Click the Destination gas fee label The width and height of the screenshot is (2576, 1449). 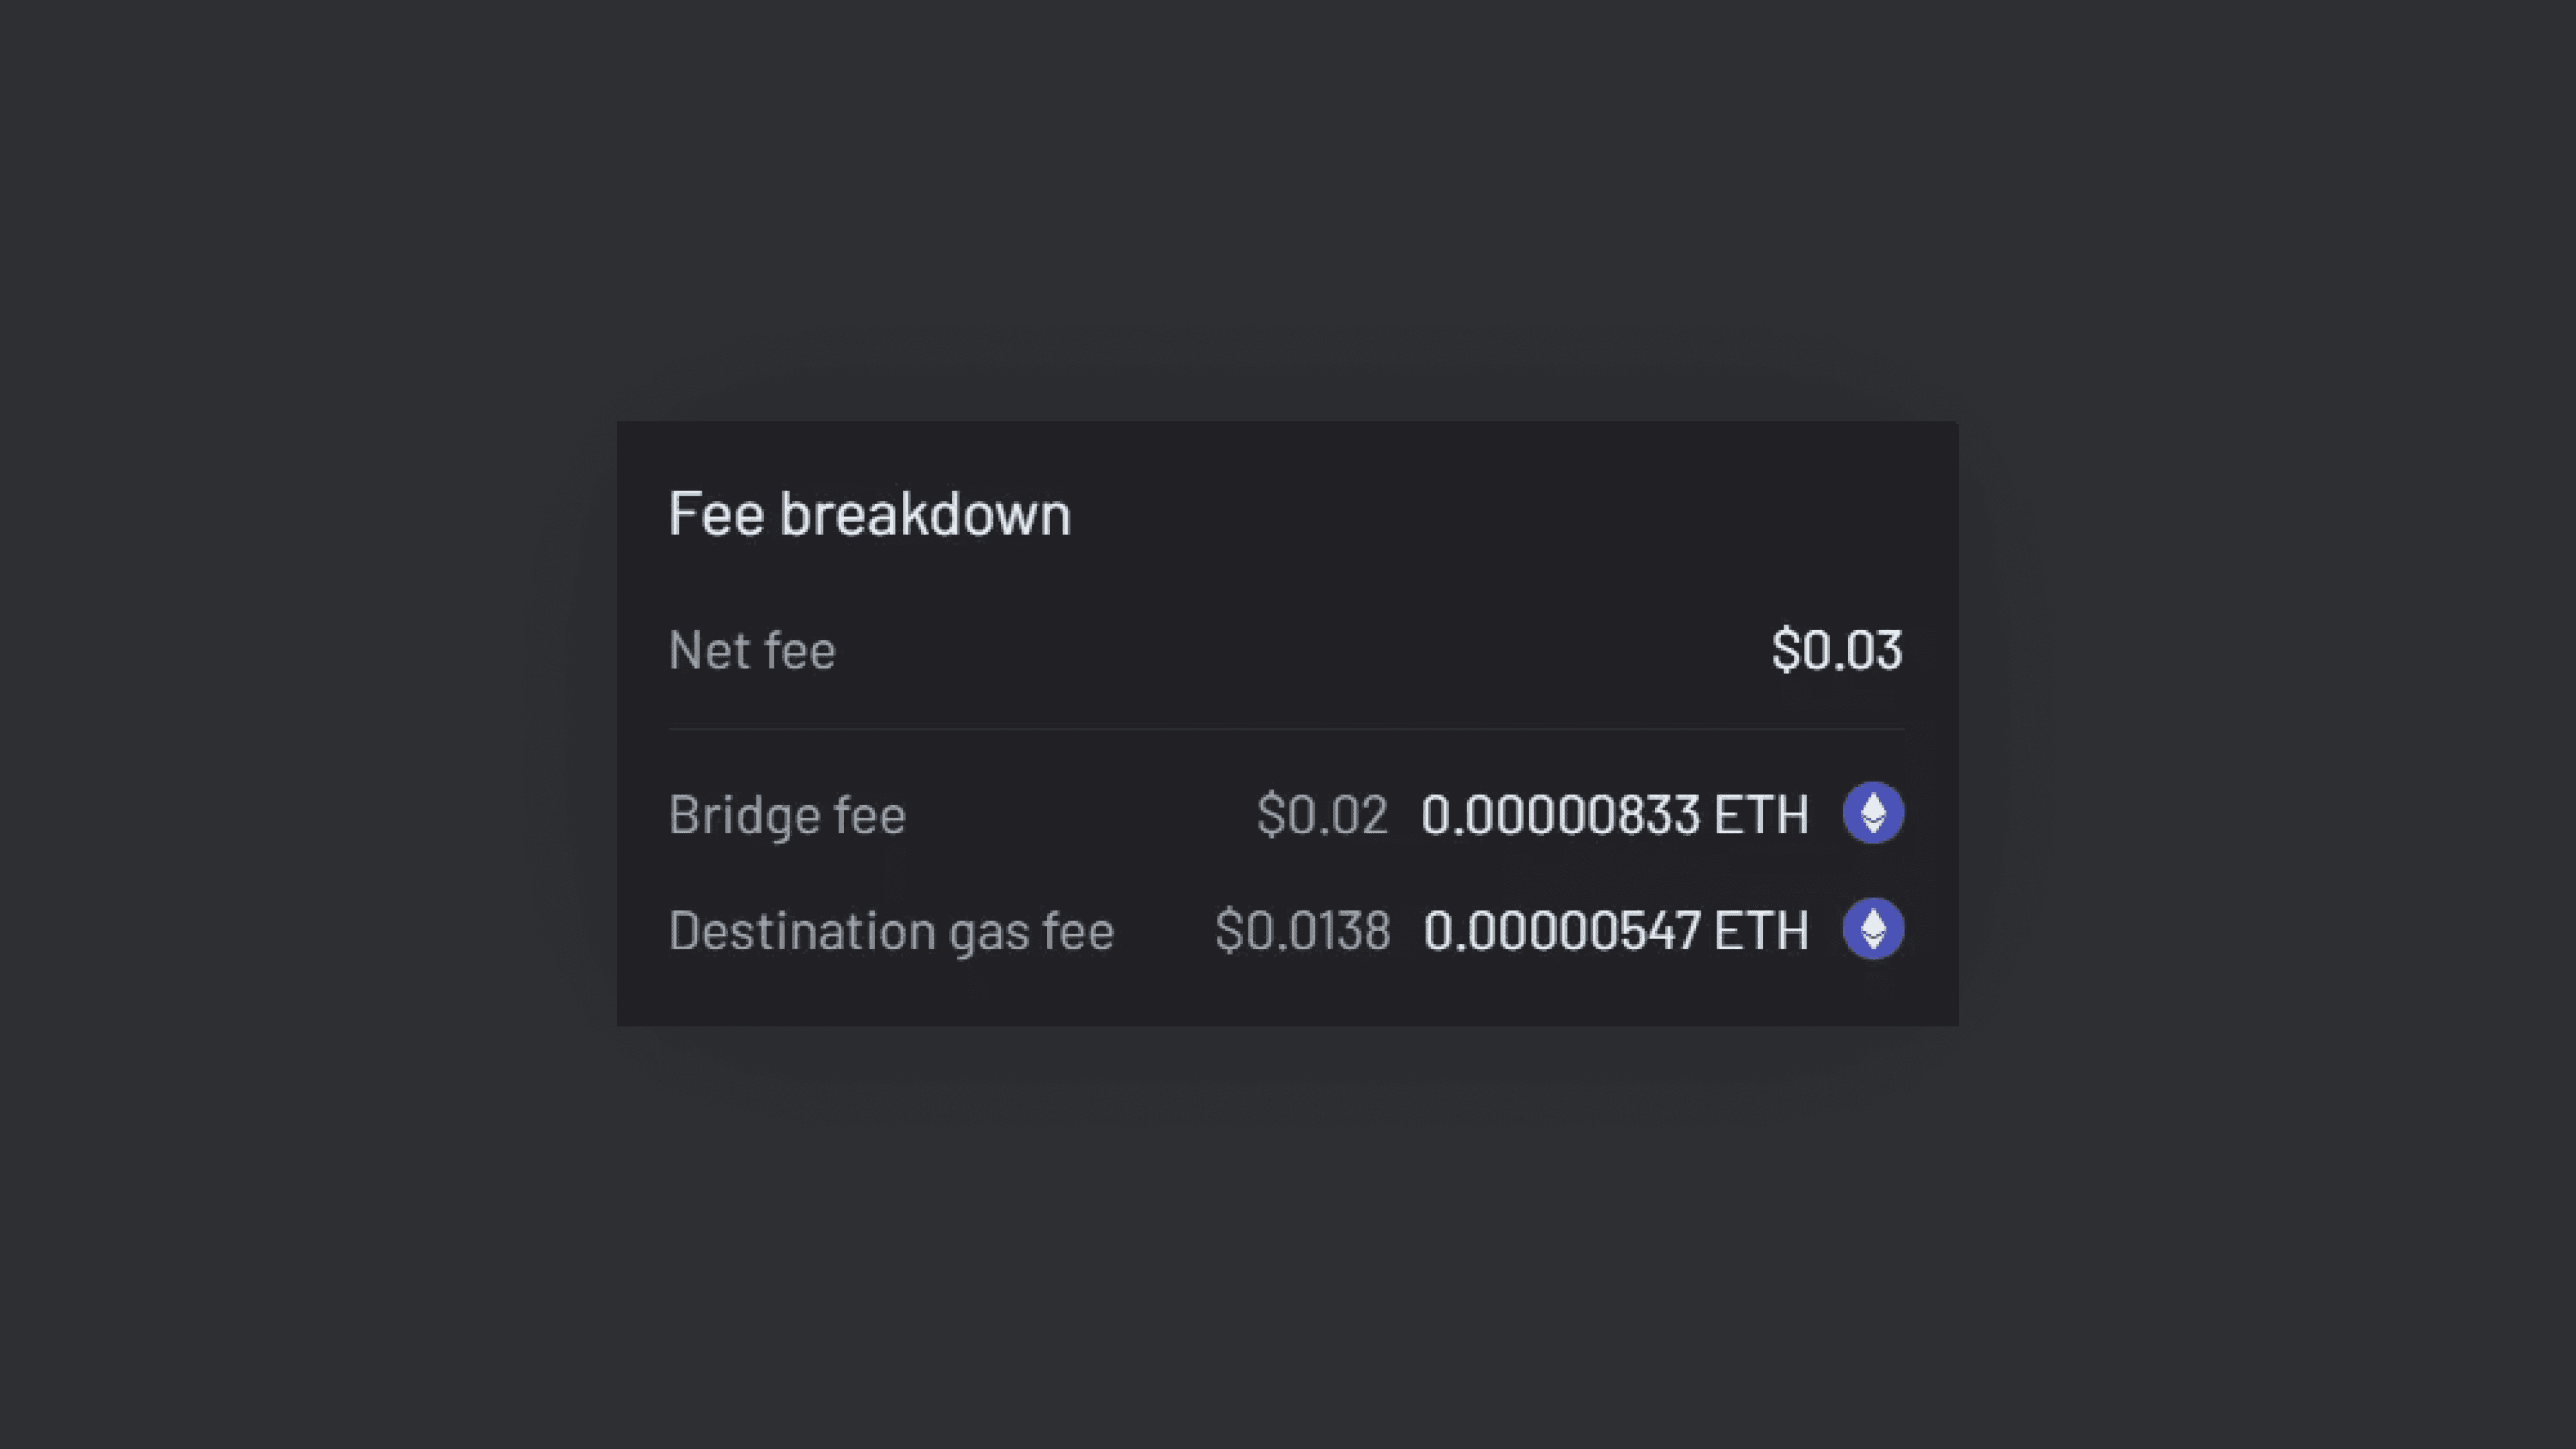point(892,930)
